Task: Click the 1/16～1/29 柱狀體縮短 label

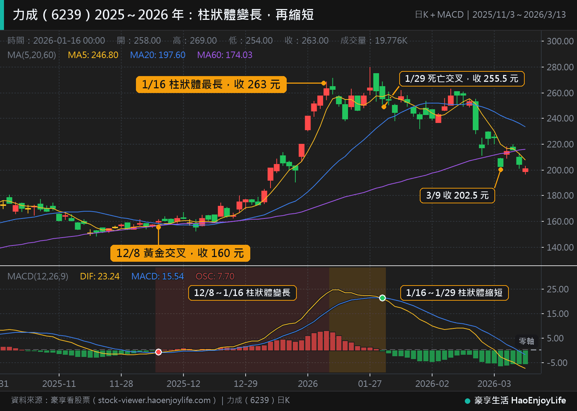Action: (x=454, y=293)
